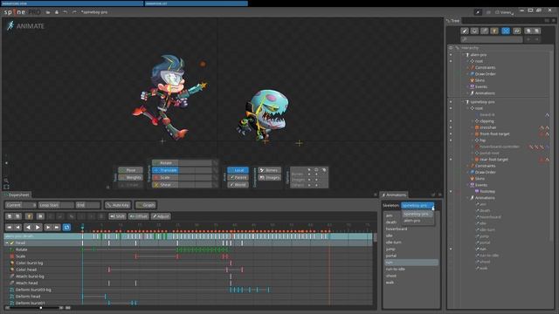
Task: Toggle Images compensation
Action: click(270, 177)
